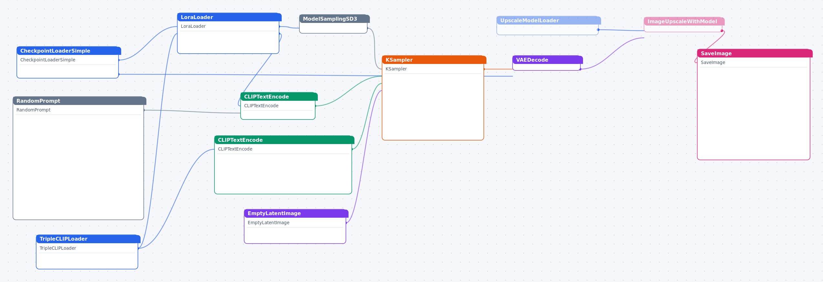Select the orange KSampler title bar
This screenshot has height=282, width=823.
[434, 60]
